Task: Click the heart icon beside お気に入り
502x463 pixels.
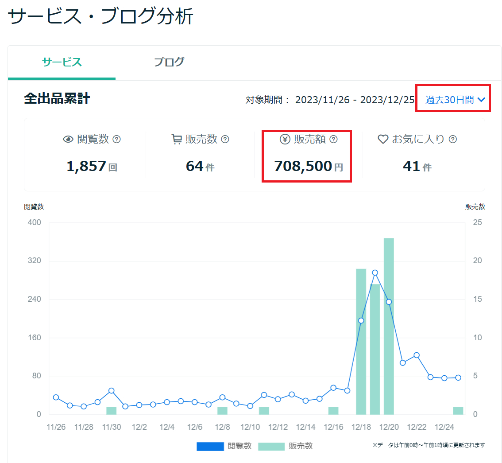Action: (384, 139)
